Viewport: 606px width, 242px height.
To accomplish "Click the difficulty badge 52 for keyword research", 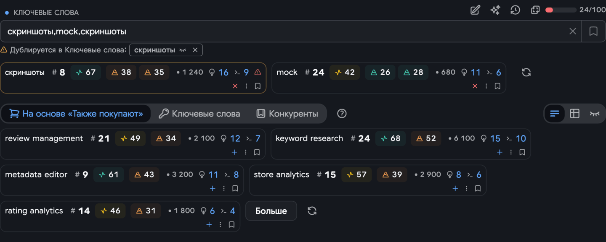I will pyautogui.click(x=426, y=138).
